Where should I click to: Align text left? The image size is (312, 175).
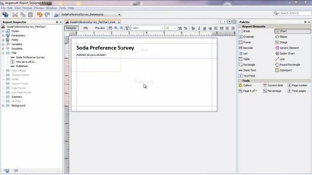click(216, 28)
